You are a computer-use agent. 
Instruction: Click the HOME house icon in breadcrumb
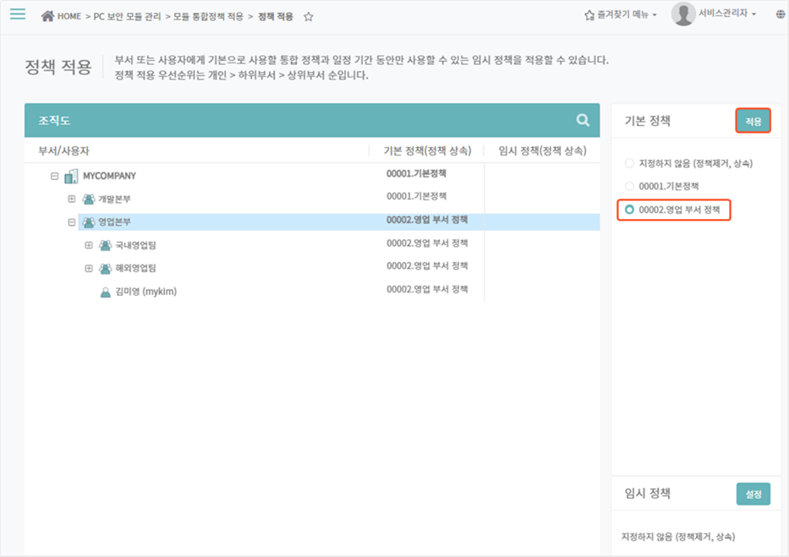47,16
